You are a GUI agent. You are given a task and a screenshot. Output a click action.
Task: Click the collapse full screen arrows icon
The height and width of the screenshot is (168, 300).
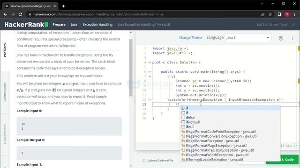(294, 24)
